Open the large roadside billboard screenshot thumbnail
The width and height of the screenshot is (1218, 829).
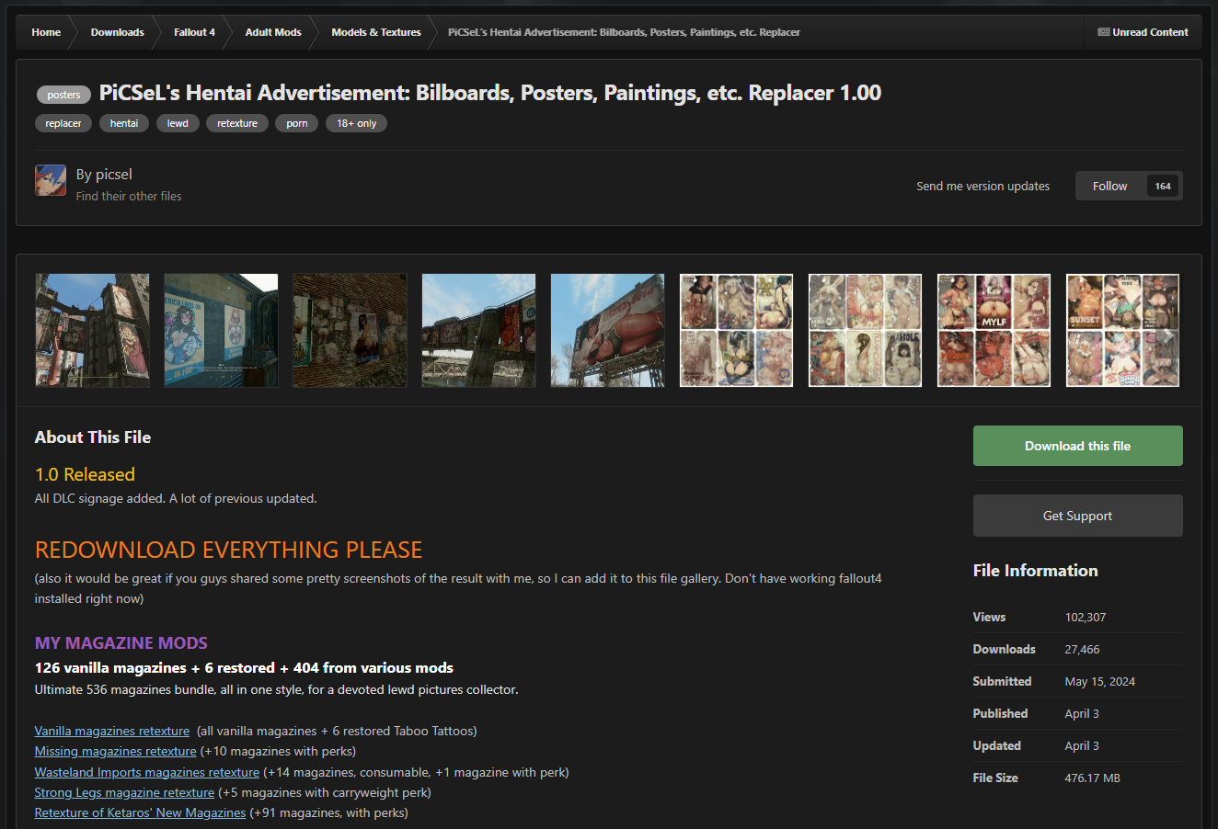tap(607, 330)
